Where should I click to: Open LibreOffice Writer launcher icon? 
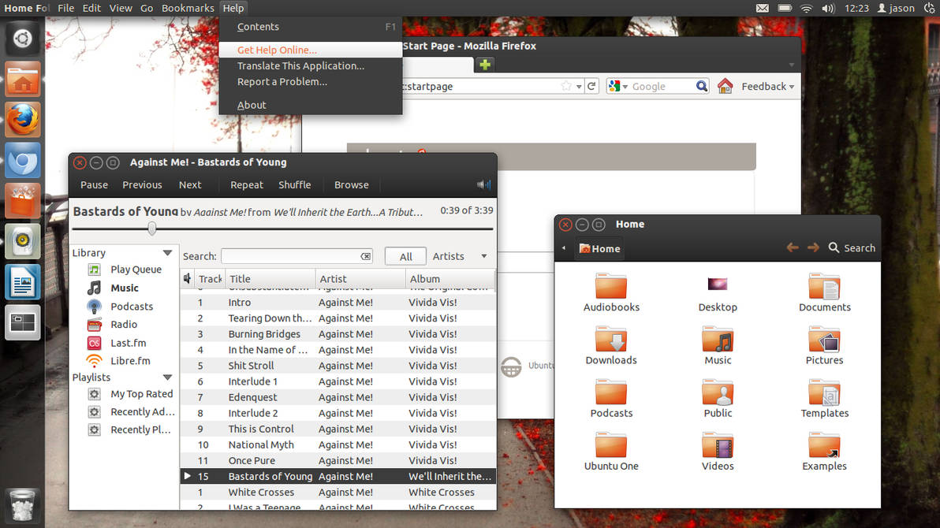tap(22, 281)
